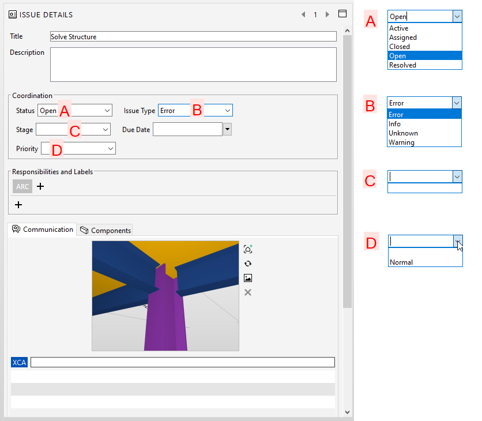482x421 pixels.
Task: Insert an image from file icon
Action: click(x=248, y=278)
